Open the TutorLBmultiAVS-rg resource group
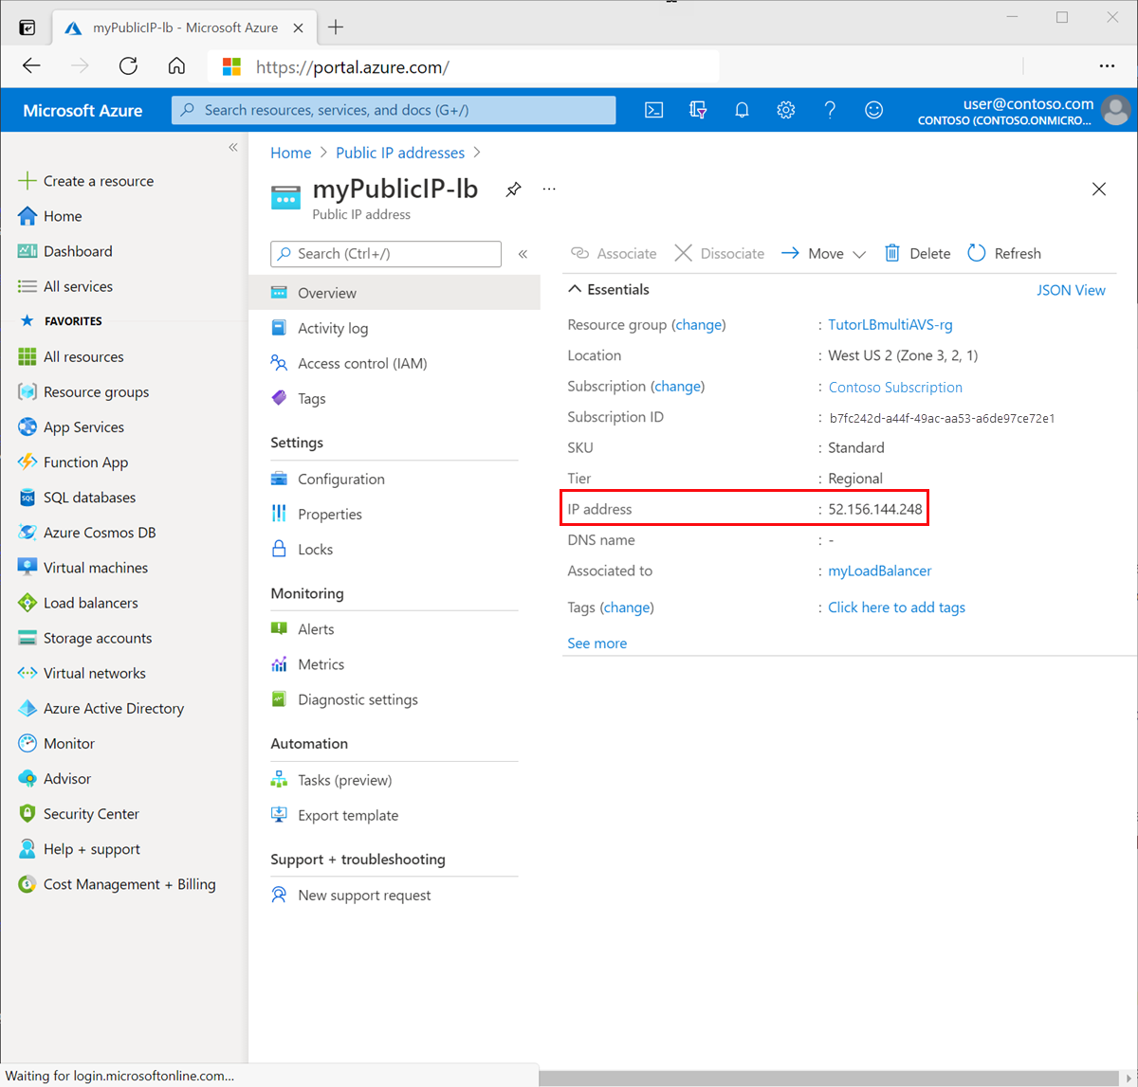Viewport: 1138px width, 1087px height. tap(890, 325)
